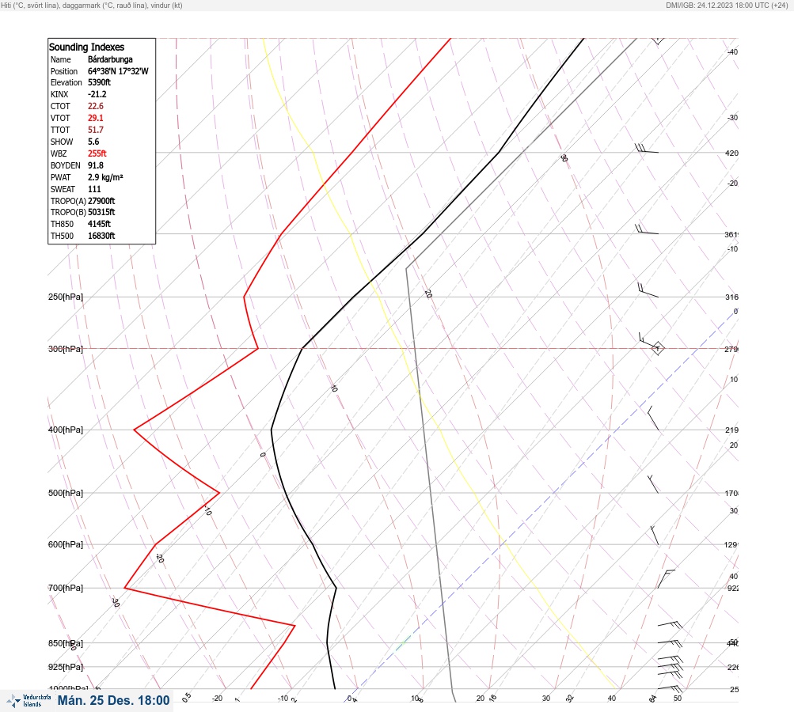Viewport: 794px width, 712px height.
Task: Click the temperature curve point at 700 hPa
Action: 336,588
